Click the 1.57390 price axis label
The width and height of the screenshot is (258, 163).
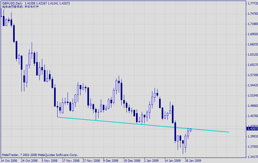pyautogui.click(x=252, y=75)
